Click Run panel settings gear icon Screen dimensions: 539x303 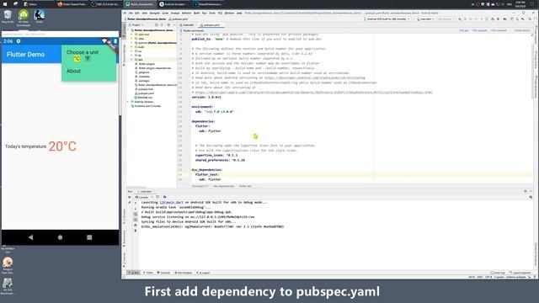click(526, 191)
